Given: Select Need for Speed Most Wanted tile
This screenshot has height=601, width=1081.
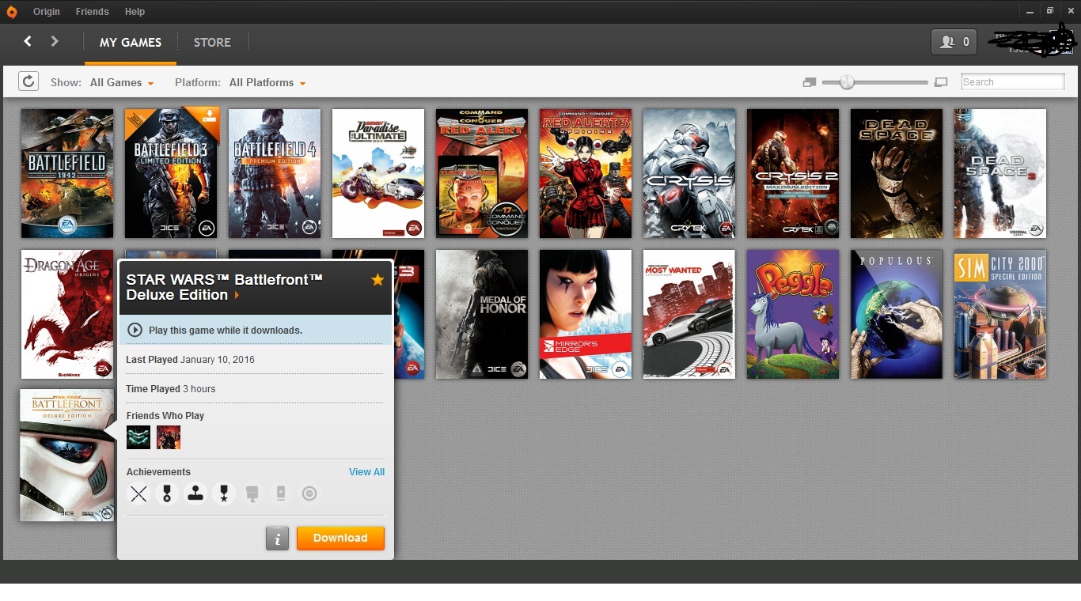Looking at the screenshot, I should (689, 315).
